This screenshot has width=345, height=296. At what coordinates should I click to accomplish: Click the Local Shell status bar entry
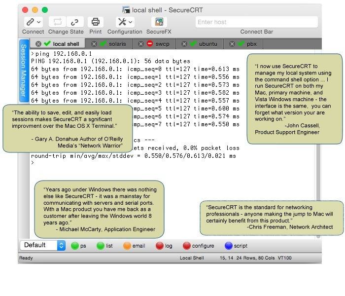pos(192,258)
